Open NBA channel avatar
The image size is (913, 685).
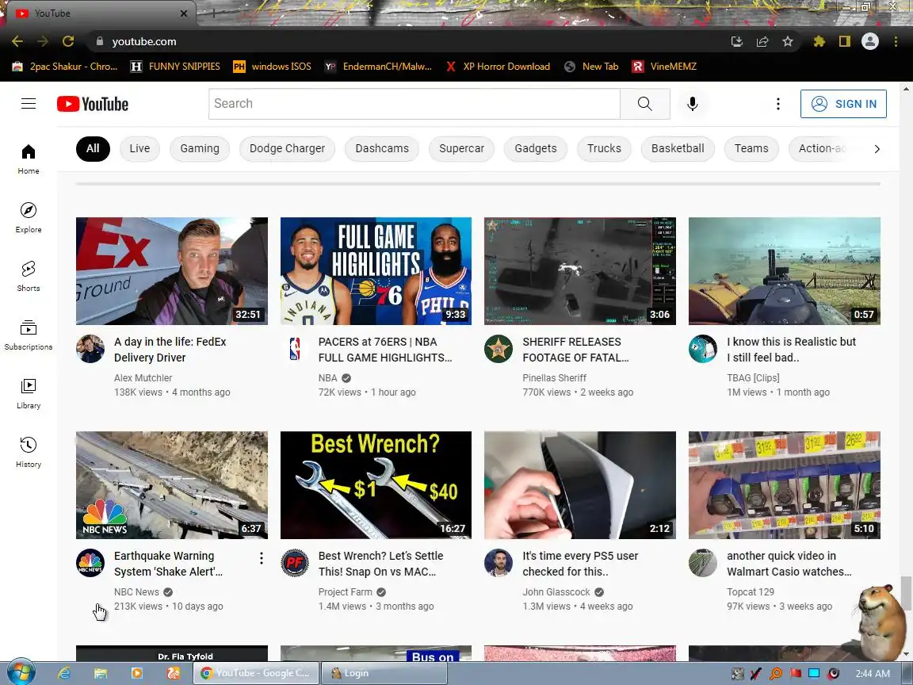295,349
